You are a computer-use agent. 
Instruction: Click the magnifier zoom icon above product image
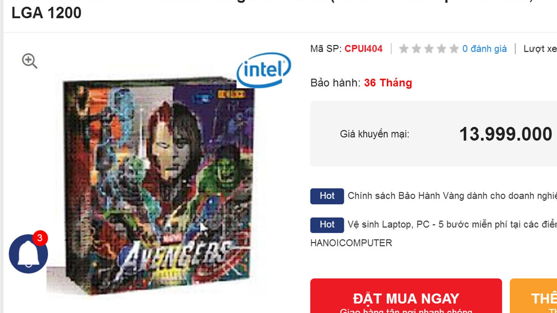pyautogui.click(x=30, y=61)
